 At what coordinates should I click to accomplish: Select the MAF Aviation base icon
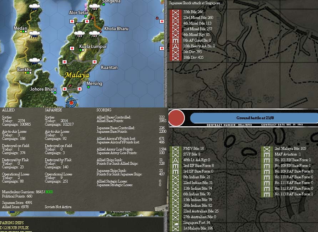coord(267,154)
